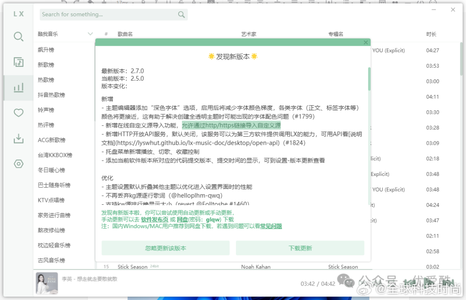Image resolution: width=466 pixels, height=300 pixels.
Task: Click the playback time '03:42 / 04:42'
Action: point(318,284)
